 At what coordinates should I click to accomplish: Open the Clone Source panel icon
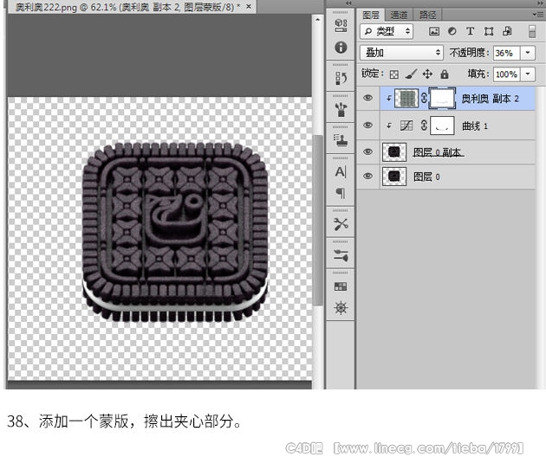(341, 140)
